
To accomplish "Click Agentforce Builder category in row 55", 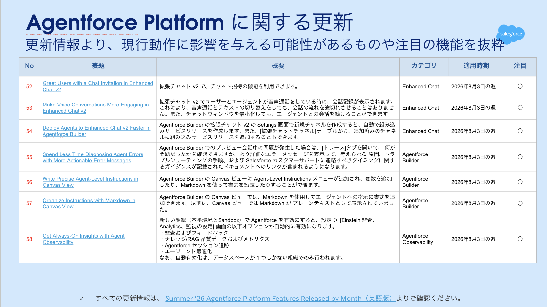I will pyautogui.click(x=415, y=157).
